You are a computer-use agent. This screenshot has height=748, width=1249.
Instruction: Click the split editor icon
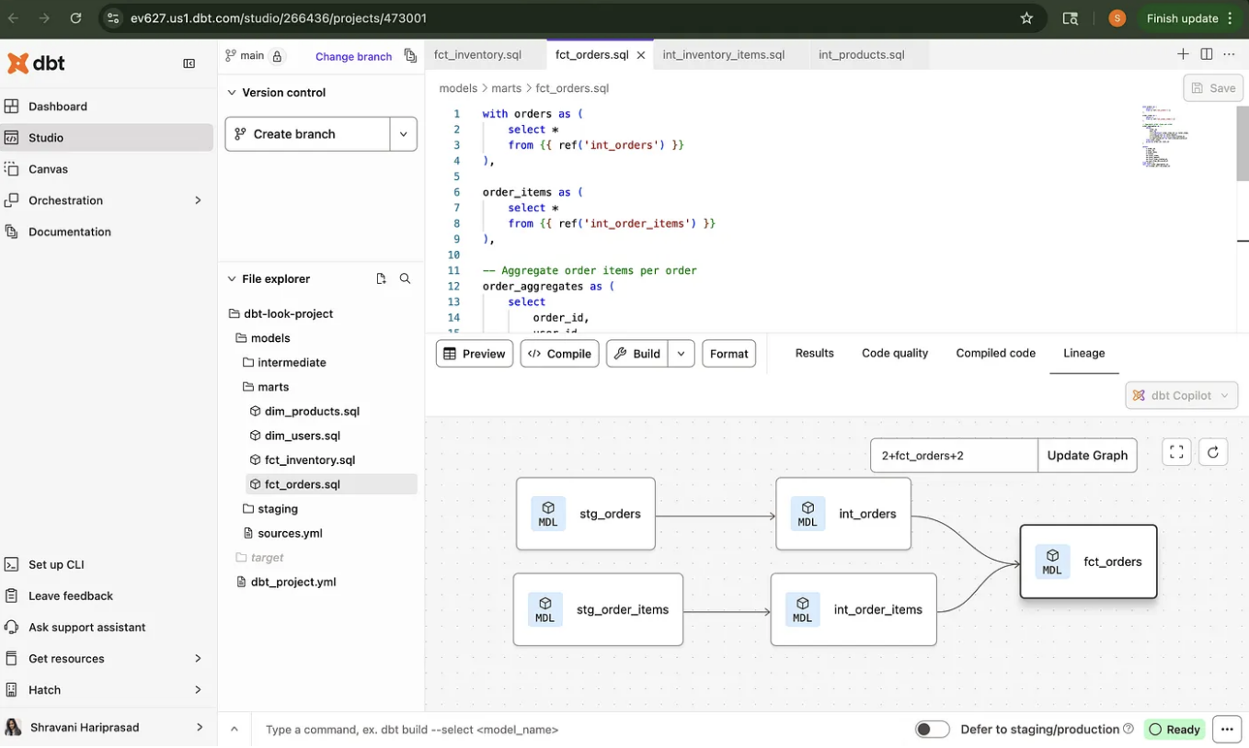[x=1206, y=54]
